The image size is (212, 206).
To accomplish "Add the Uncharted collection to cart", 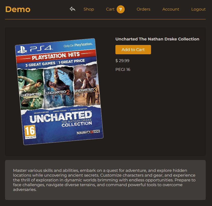I will tap(133, 49).
